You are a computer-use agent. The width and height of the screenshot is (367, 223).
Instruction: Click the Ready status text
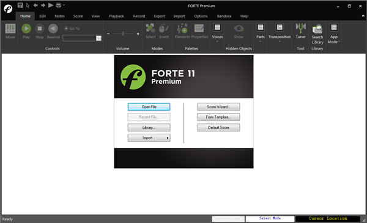tap(7, 219)
